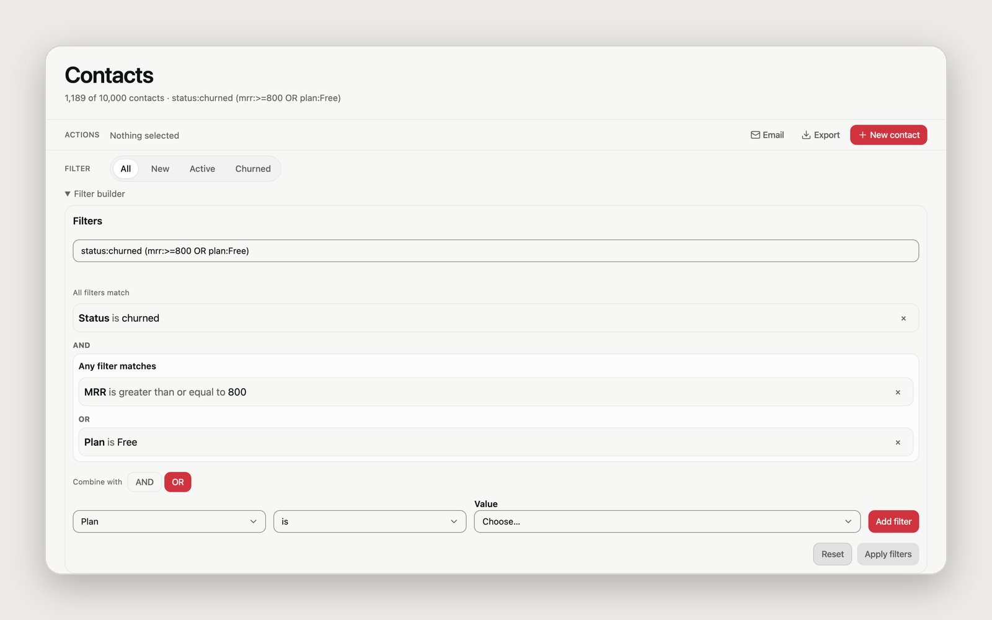This screenshot has height=620, width=992.
Task: Select the All filter tab
Action: pos(126,169)
